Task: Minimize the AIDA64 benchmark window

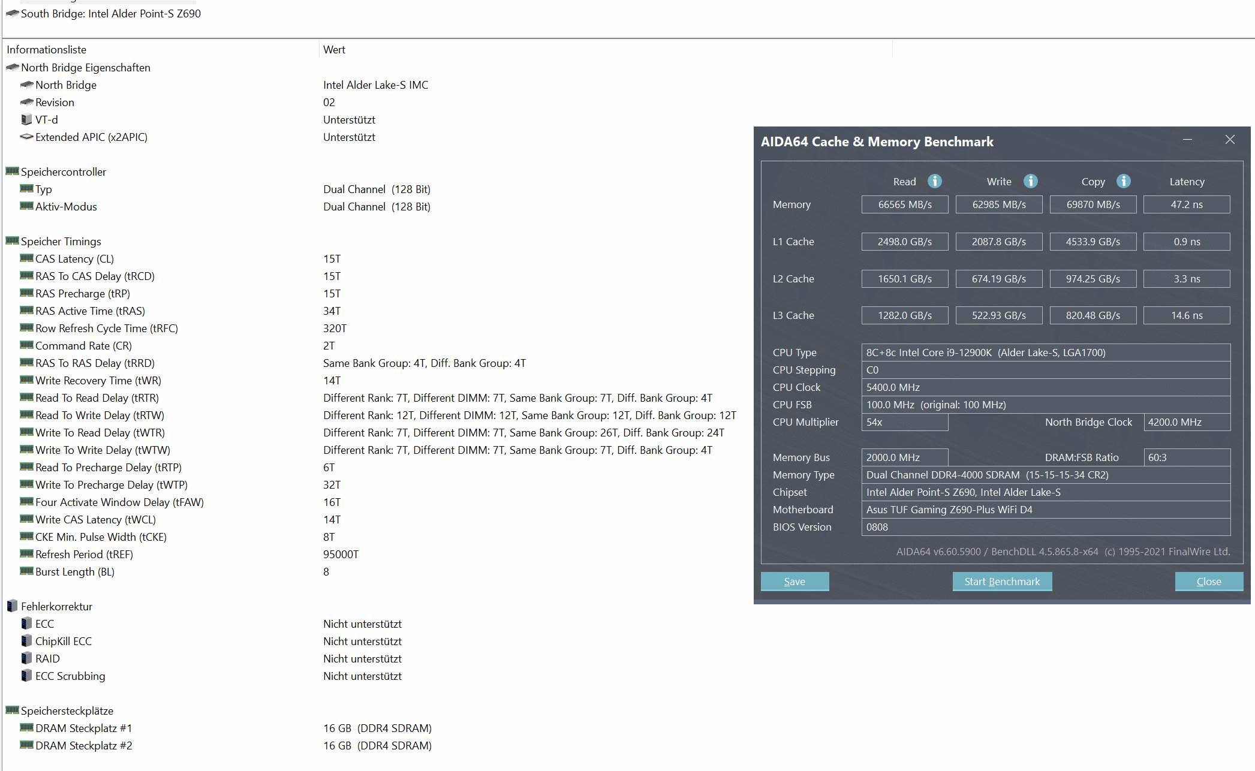Action: (x=1187, y=140)
